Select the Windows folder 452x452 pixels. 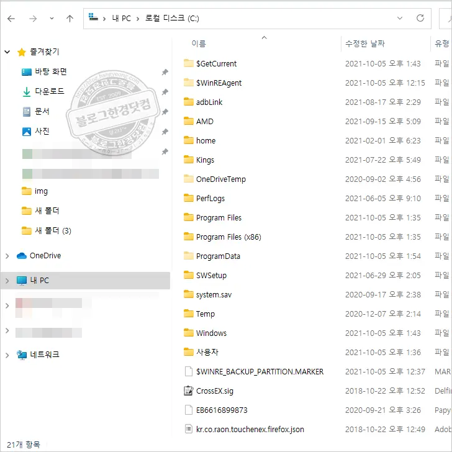[205, 333]
